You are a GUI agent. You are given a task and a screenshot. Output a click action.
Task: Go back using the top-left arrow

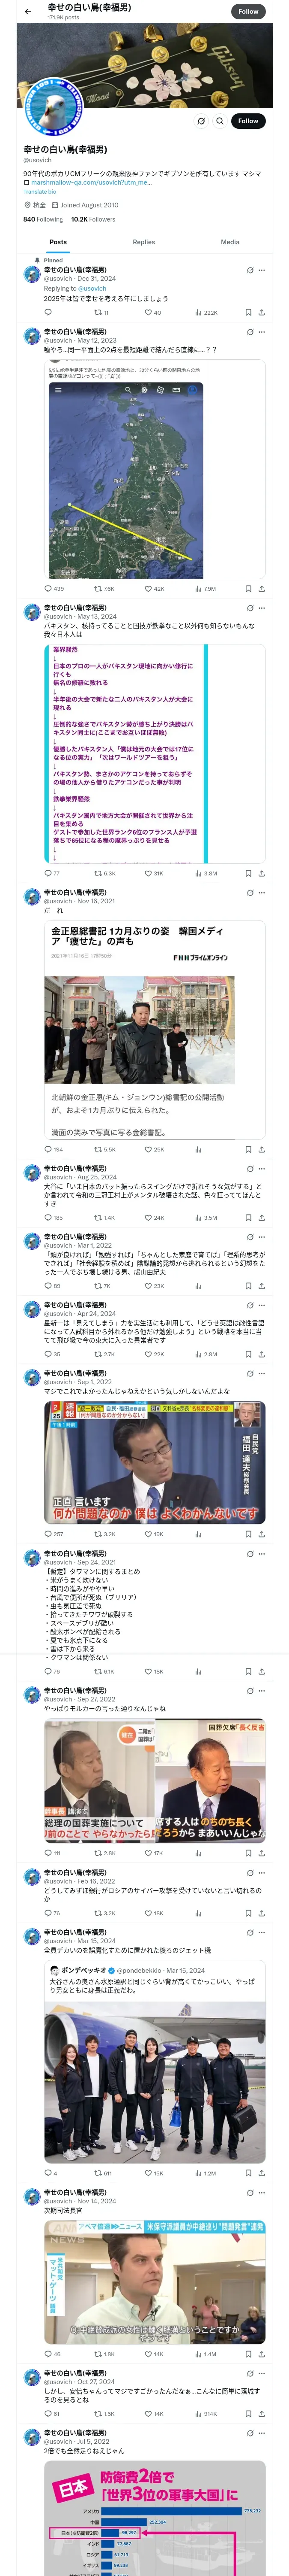click(28, 11)
